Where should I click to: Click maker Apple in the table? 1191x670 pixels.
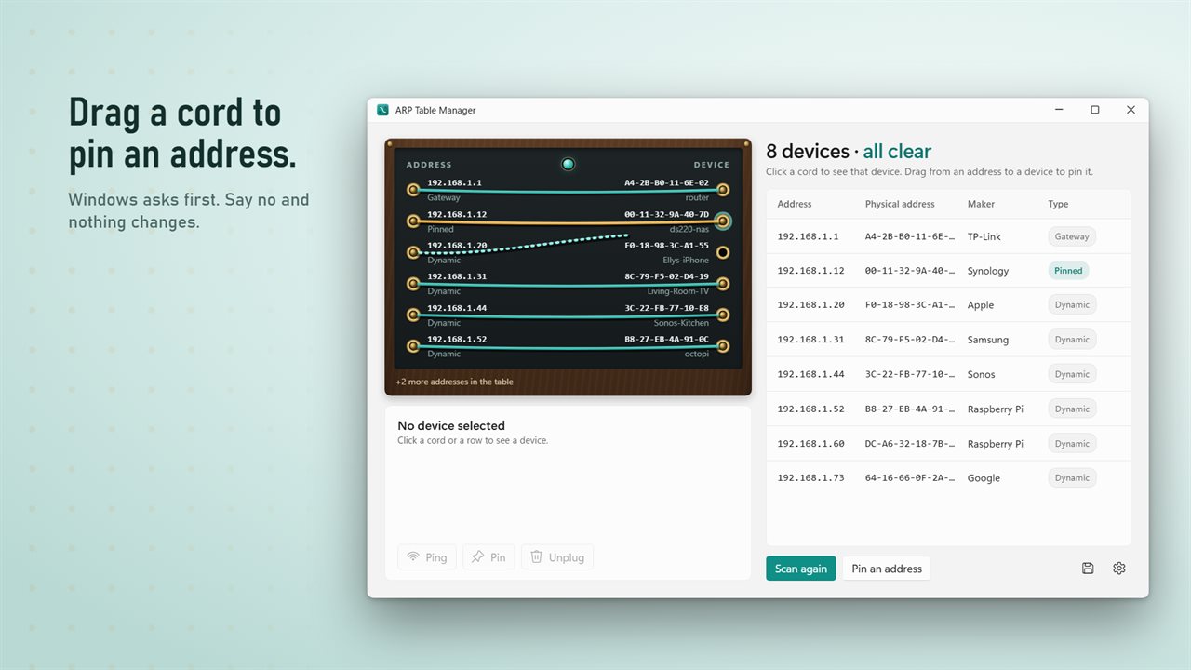(x=981, y=305)
